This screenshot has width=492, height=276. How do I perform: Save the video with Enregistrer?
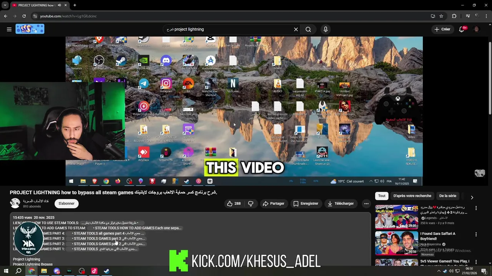[x=306, y=204]
